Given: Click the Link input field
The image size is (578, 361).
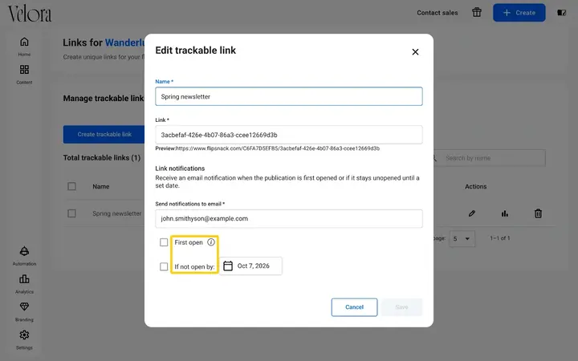Looking at the screenshot, I should [289, 135].
